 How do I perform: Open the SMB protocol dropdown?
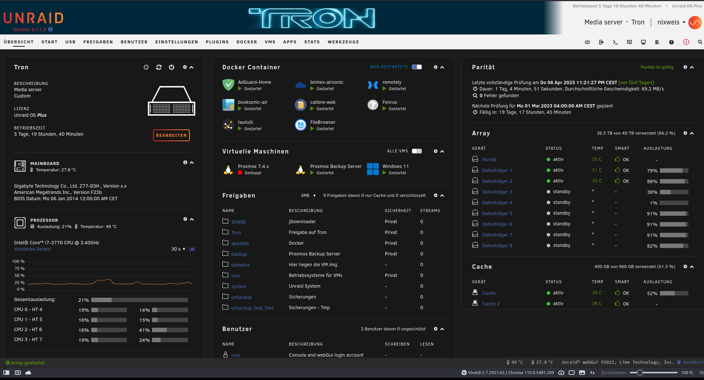click(308, 195)
